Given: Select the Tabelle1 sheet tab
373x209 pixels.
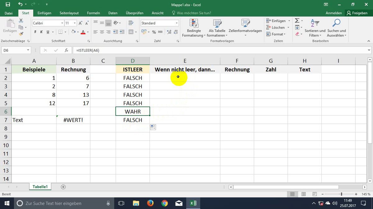Looking at the screenshot, I should pos(40,186).
